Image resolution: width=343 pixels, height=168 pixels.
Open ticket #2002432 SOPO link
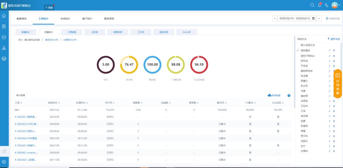[26, 124]
